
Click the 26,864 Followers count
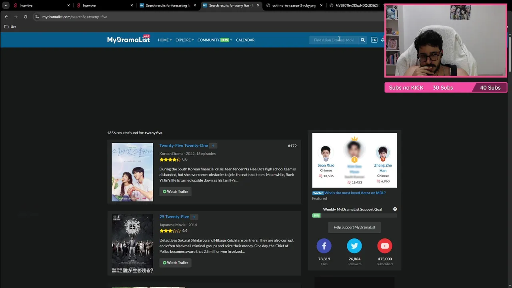pyautogui.click(x=354, y=259)
